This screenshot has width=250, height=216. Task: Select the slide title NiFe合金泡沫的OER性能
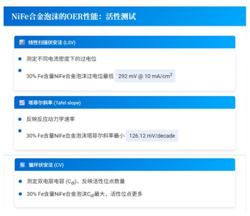click(x=73, y=17)
